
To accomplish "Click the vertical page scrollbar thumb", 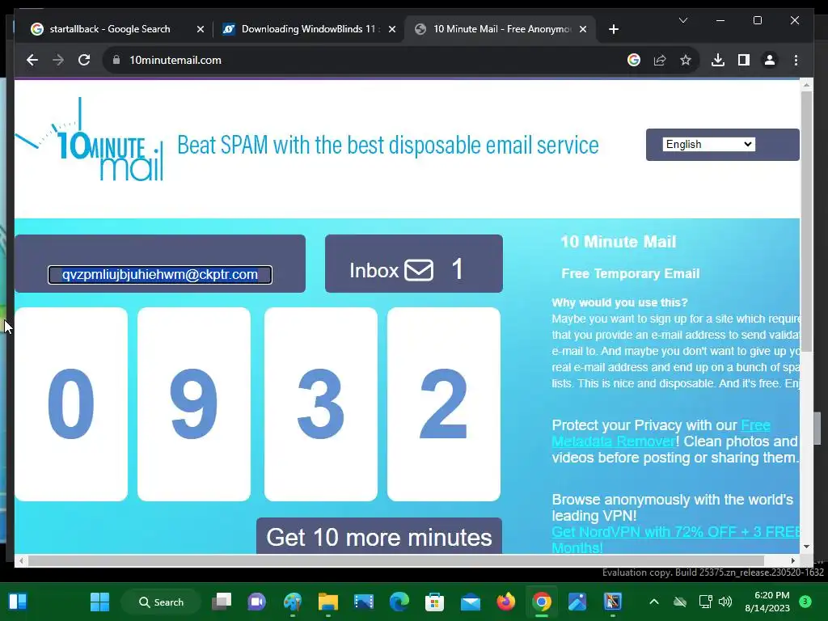I will [x=806, y=221].
